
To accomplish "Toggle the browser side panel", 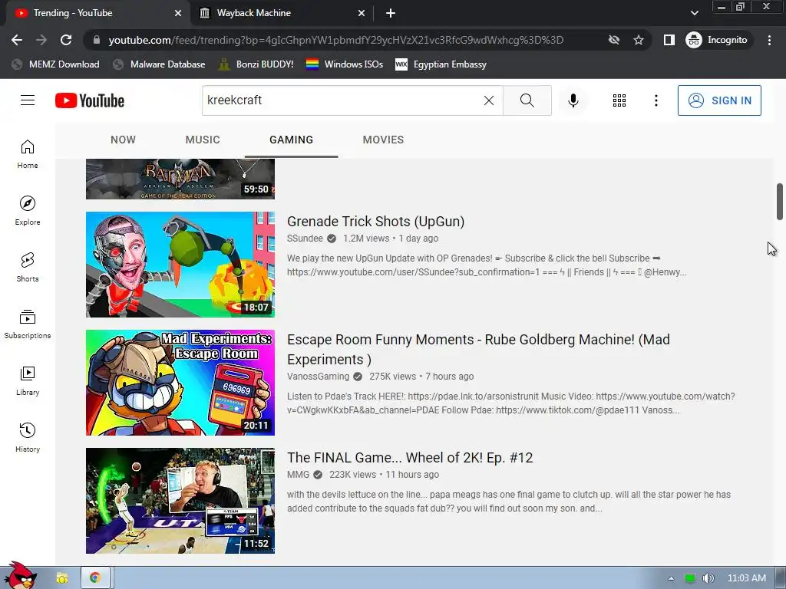I will coord(669,40).
